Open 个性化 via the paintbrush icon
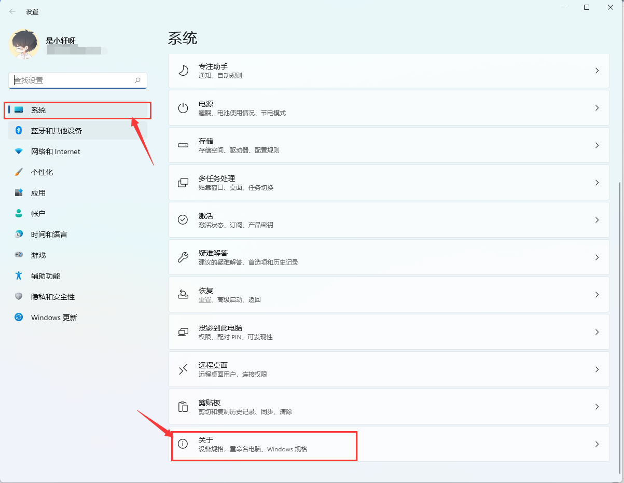 pyautogui.click(x=18, y=172)
